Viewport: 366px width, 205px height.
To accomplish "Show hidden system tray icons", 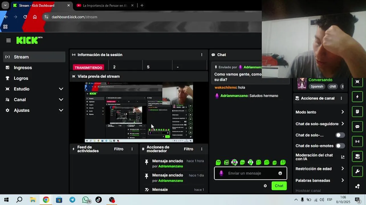I will click(296, 200).
